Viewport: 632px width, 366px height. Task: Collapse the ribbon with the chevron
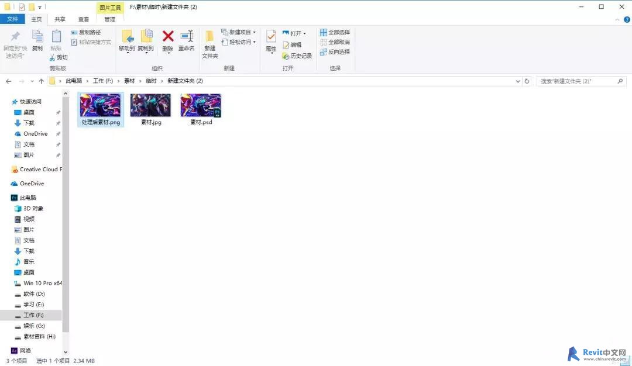[x=617, y=19]
